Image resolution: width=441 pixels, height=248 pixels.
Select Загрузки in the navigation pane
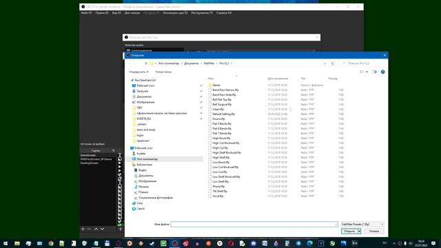(143, 91)
